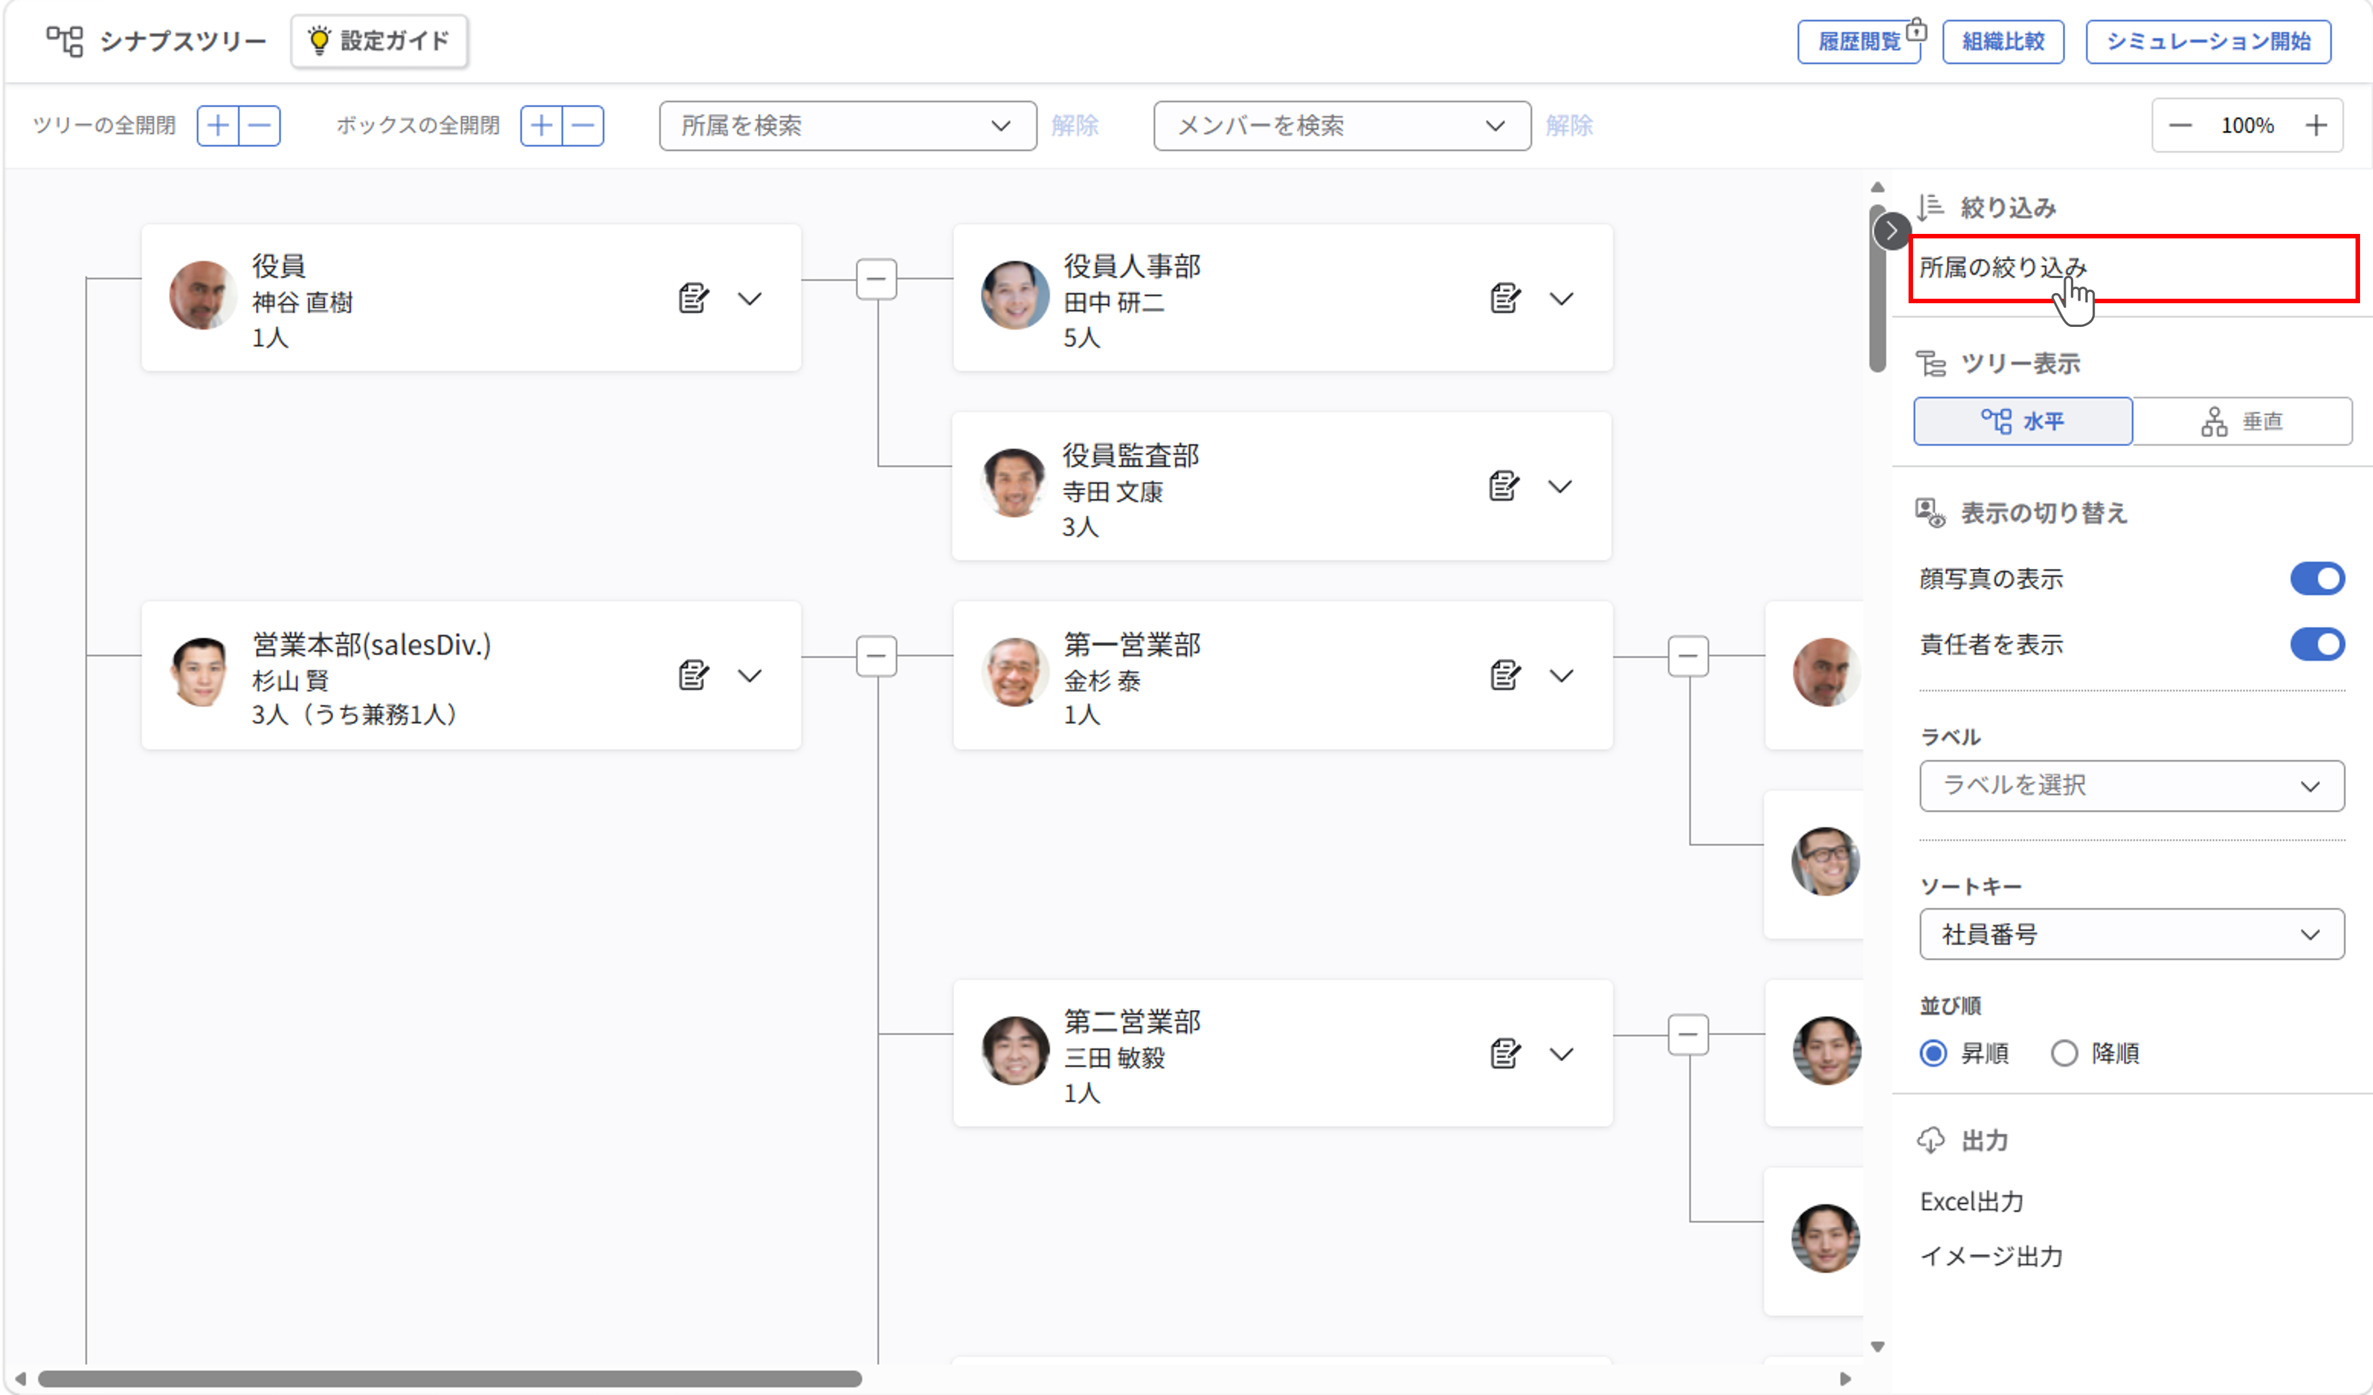The image size is (2373, 1395).
Task: Open the メンバーを検索 dropdown
Action: (1342, 125)
